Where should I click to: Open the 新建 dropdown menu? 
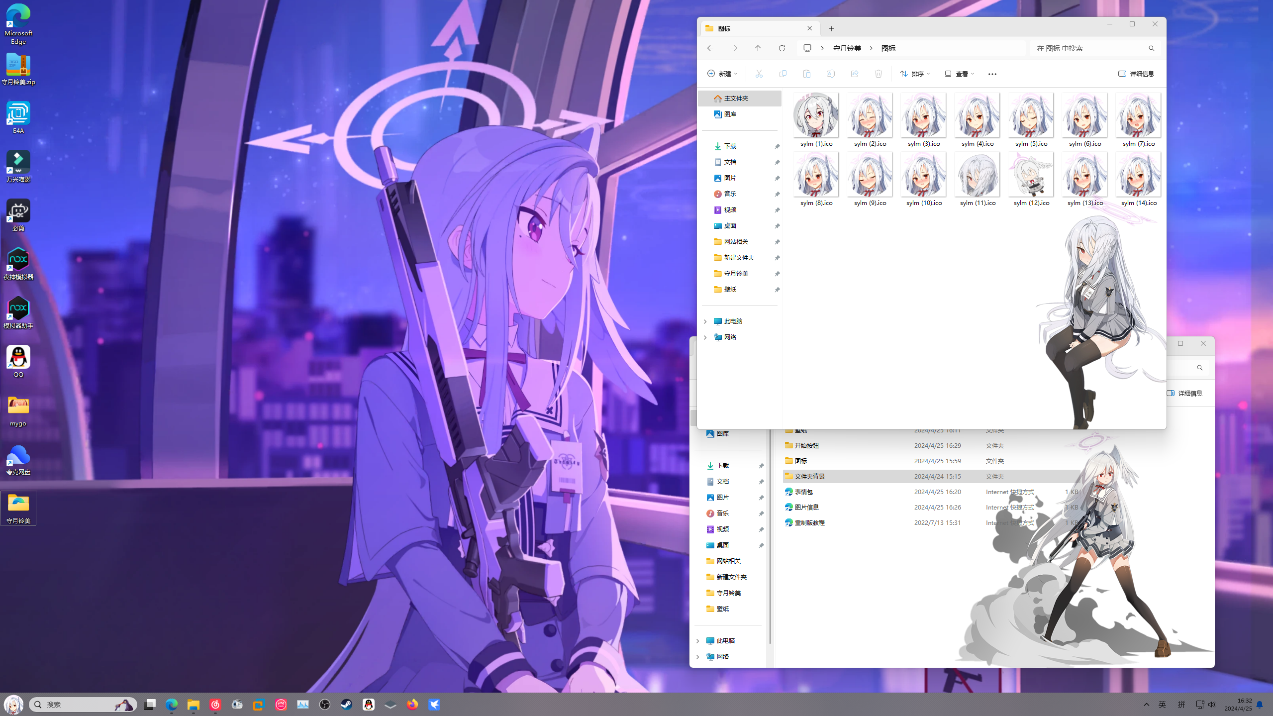(x=722, y=74)
